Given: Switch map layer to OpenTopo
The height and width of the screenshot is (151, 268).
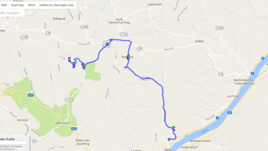Looking at the screenshot, I should click(x=18, y=5).
